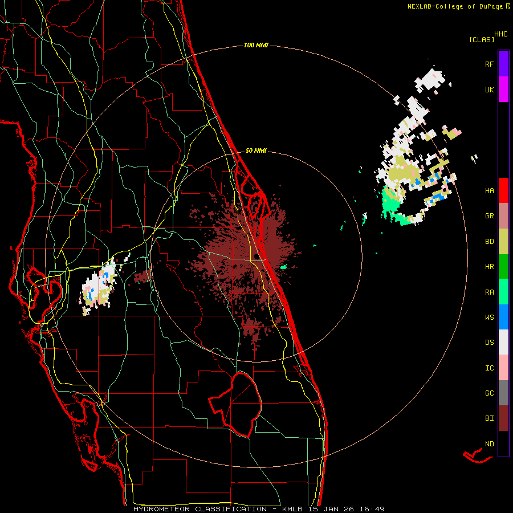Click the DS legend label
This screenshot has width=513, height=513.
point(489,343)
